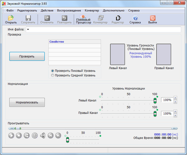Viewport: 187px width, 155px height.
Task: Decrease Правый Канал percent with down arrow
Action: pos(175,116)
